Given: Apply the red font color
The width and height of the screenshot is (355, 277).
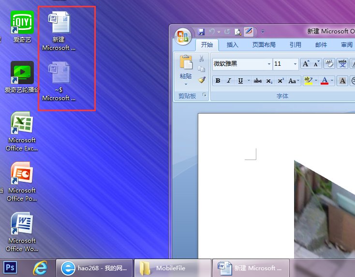Looking at the screenshot, I should point(325,81).
